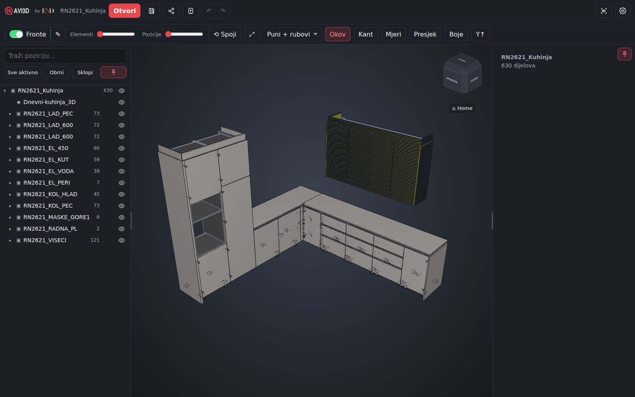Viewport: 635px width, 397px height.
Task: Click the AVI3D logo
Action: 17,11
